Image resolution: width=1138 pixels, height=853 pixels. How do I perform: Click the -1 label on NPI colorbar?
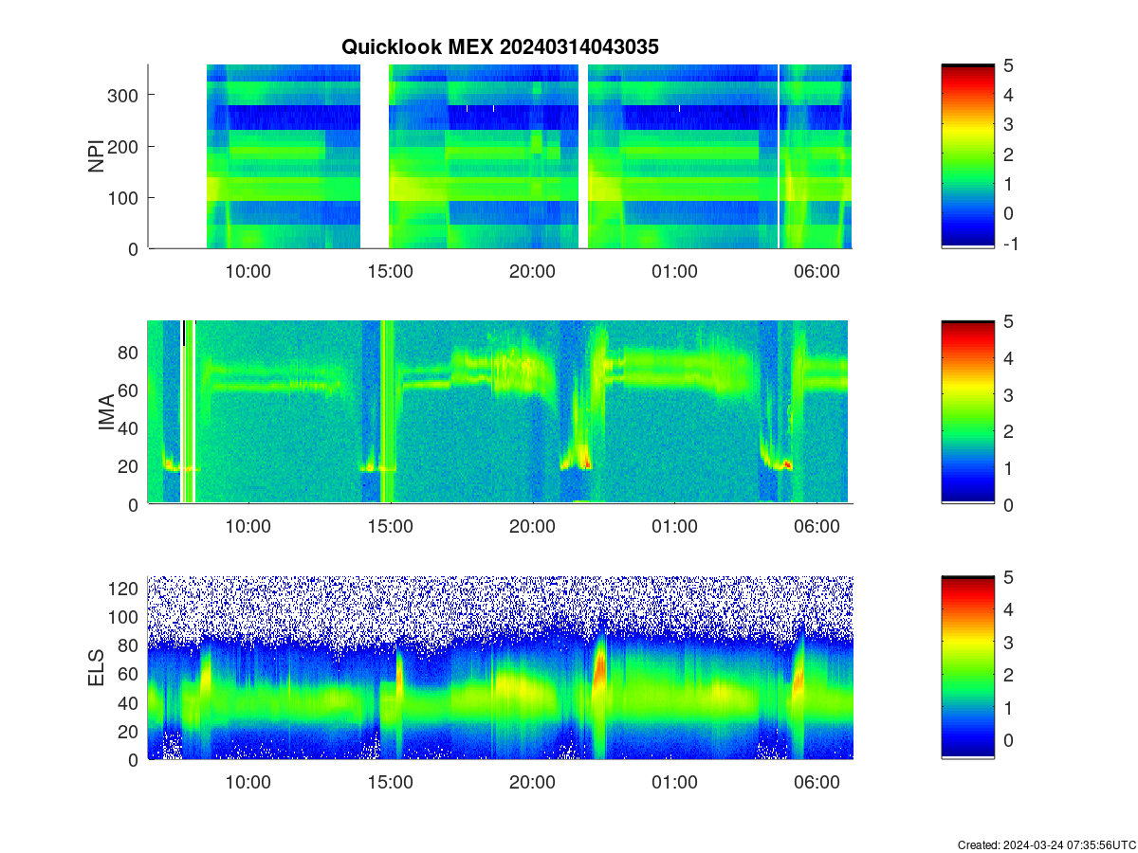(1011, 243)
